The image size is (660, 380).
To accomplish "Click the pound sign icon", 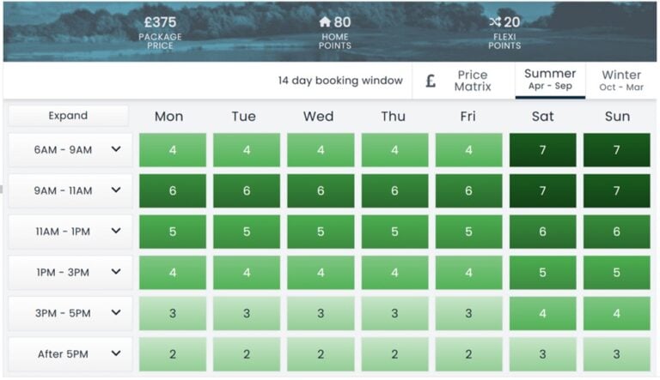I will [431, 81].
